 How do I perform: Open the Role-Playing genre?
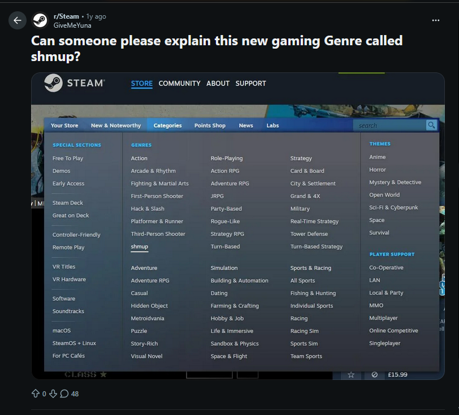(227, 158)
